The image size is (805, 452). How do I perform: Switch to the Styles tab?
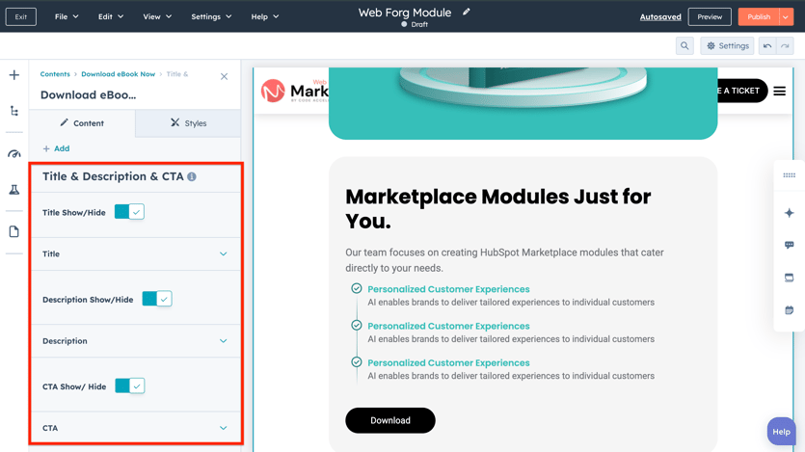tap(188, 123)
